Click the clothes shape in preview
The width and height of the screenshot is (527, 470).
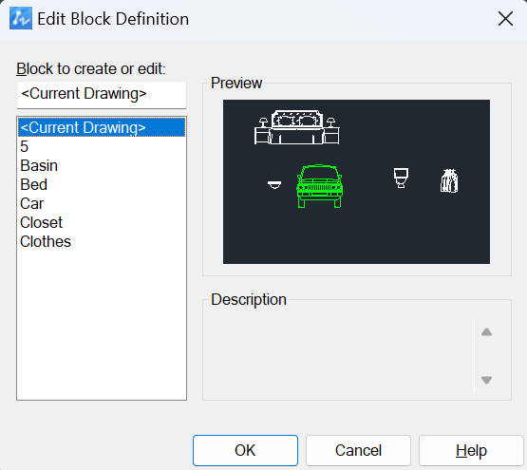click(449, 180)
